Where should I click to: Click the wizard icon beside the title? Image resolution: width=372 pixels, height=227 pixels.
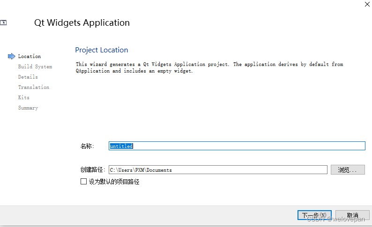coord(3,22)
